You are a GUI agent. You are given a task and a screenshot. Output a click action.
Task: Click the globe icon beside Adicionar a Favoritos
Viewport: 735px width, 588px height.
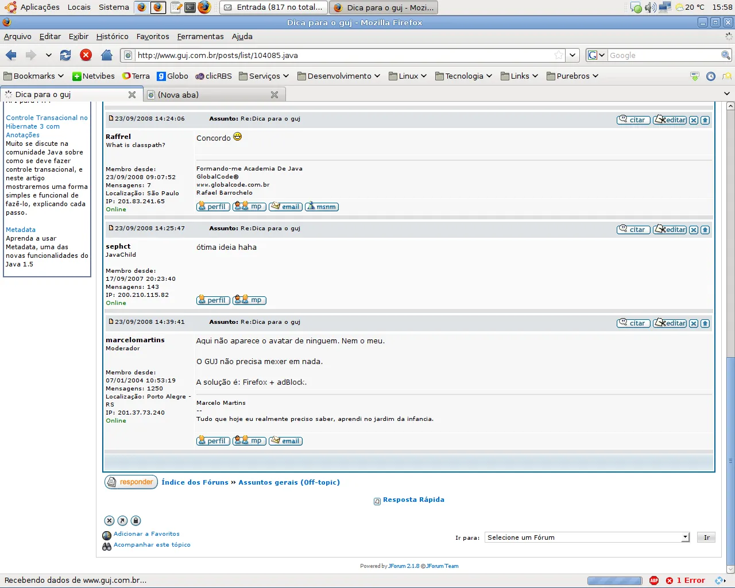(107, 536)
